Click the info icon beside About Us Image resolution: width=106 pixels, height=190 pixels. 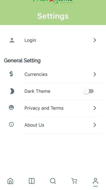click(x=11, y=124)
